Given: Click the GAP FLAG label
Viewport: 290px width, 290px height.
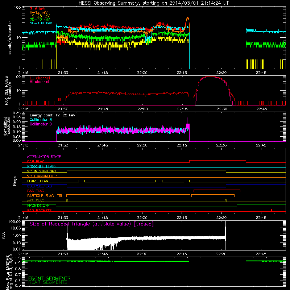Looking at the screenshot, I should point(36,161).
